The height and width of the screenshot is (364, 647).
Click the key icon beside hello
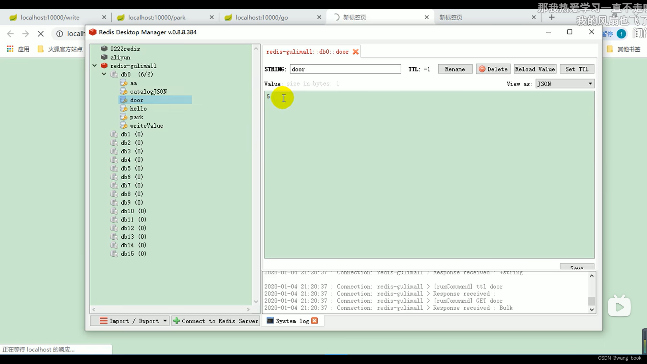pos(124,109)
